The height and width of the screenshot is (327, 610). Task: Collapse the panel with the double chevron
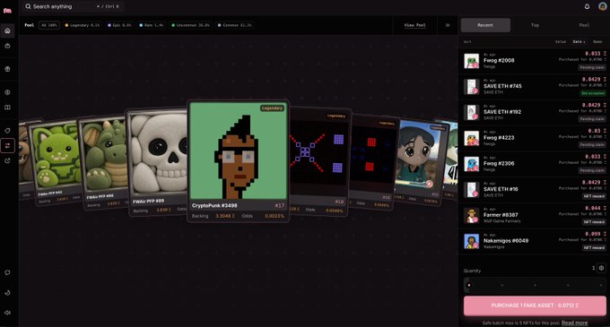coord(448,25)
